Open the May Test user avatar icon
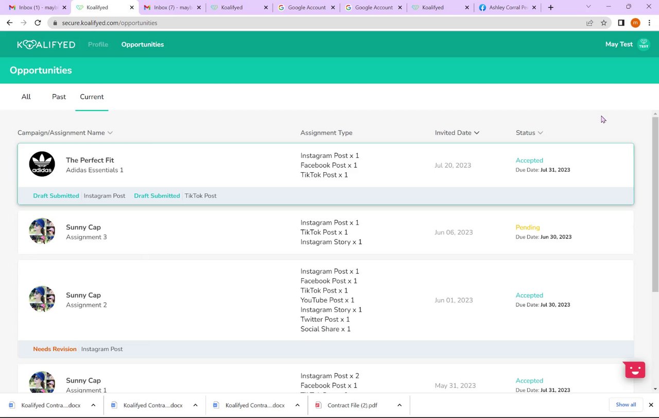 (x=644, y=44)
